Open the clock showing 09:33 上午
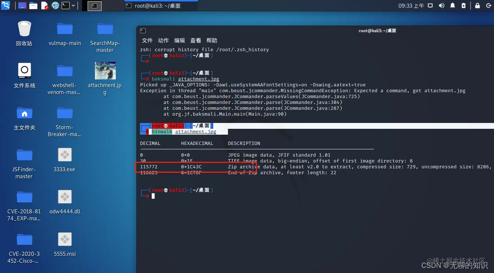This screenshot has width=494, height=273. point(411,5)
